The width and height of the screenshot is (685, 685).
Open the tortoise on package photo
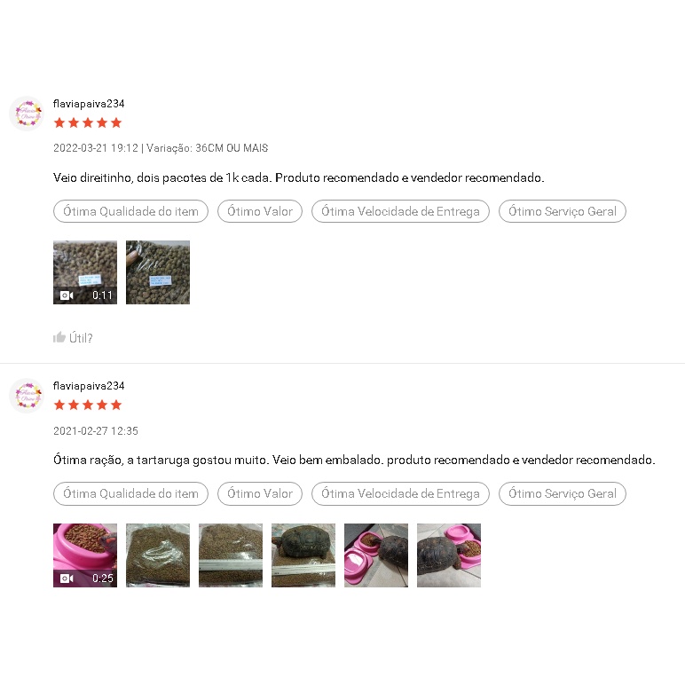tap(303, 555)
